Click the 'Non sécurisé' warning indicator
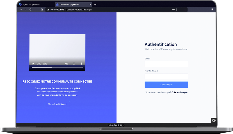 point(55,10)
